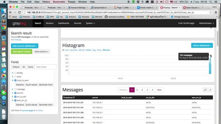Expand the facility field arrow
Image resolution: width=221 pixels, height=124 pixels.
12,73
